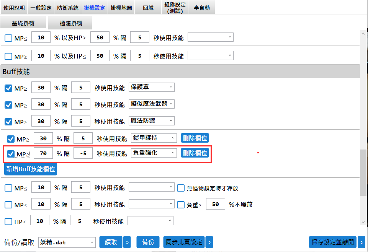Click MP percent field in 鎧甲護持 row
This screenshot has width=368, height=252.
tap(43, 138)
